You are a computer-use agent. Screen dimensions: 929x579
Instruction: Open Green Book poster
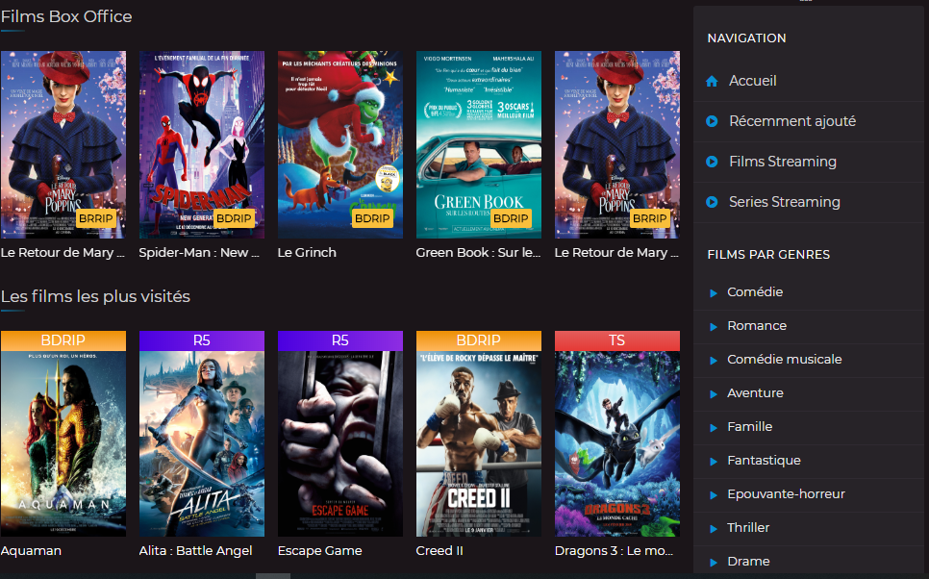[479, 144]
